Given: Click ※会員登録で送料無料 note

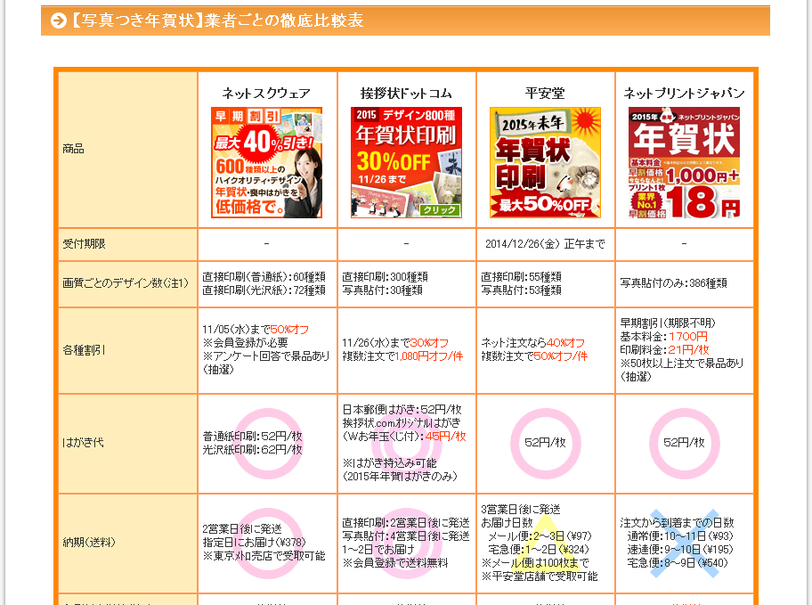Looking at the screenshot, I should click(x=395, y=562).
